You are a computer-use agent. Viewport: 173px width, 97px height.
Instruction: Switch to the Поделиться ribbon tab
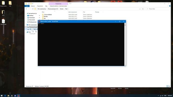coord(40,6)
